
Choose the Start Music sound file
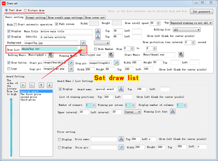click(181, 55)
